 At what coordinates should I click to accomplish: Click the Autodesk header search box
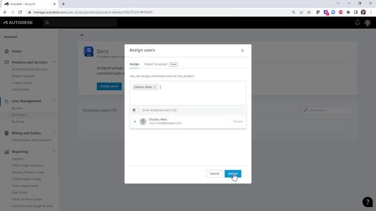[x=80, y=22]
